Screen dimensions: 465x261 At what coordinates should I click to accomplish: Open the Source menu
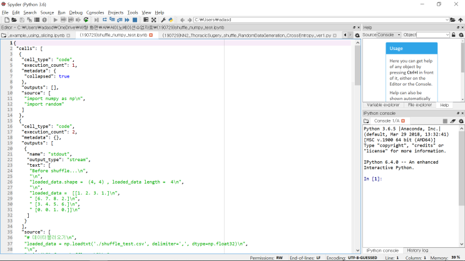pos(47,12)
